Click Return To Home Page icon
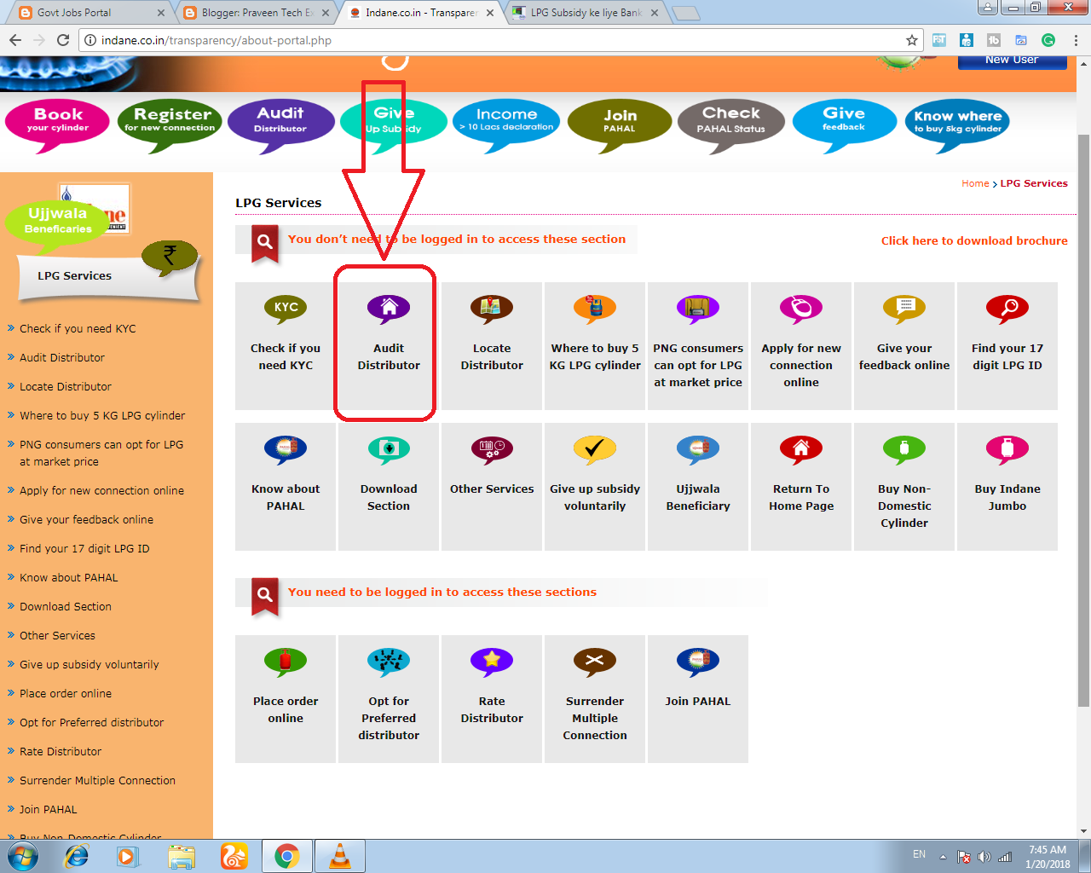 (x=801, y=449)
